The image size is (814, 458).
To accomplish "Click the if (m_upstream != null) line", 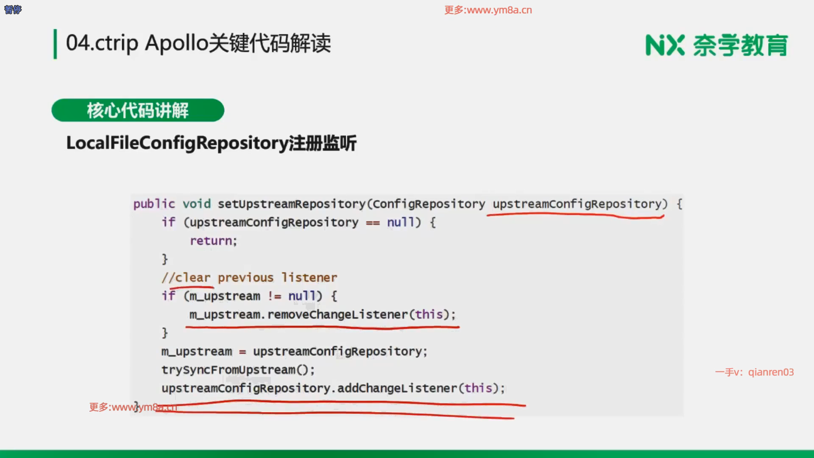I will pos(249,296).
